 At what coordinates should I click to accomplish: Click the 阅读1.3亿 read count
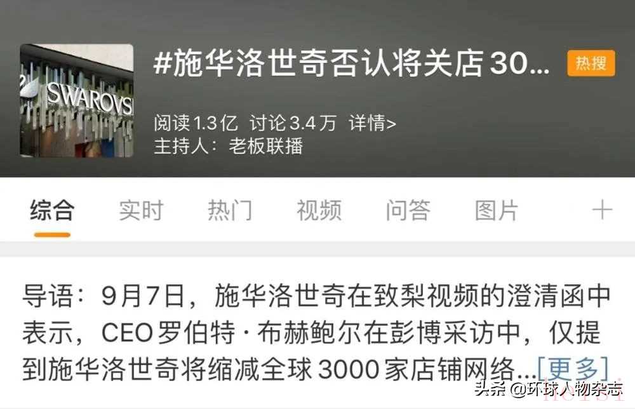point(196,123)
